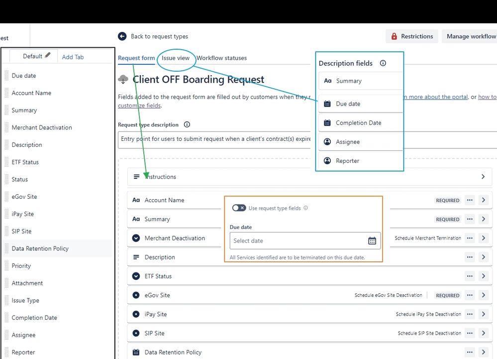The height and width of the screenshot is (359, 497).
Task: Expand the iPay Site row chevron
Action: (x=484, y=314)
